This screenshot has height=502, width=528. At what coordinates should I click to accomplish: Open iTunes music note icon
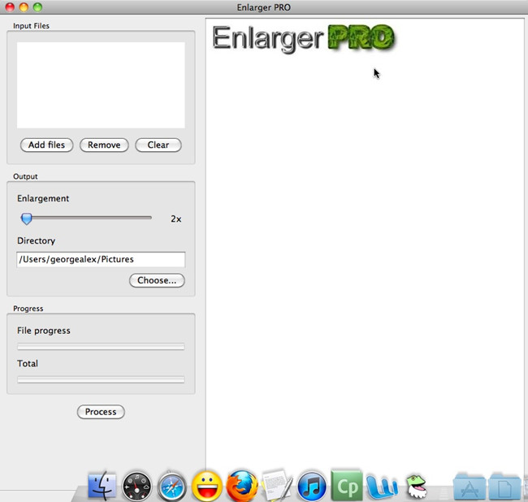312,487
